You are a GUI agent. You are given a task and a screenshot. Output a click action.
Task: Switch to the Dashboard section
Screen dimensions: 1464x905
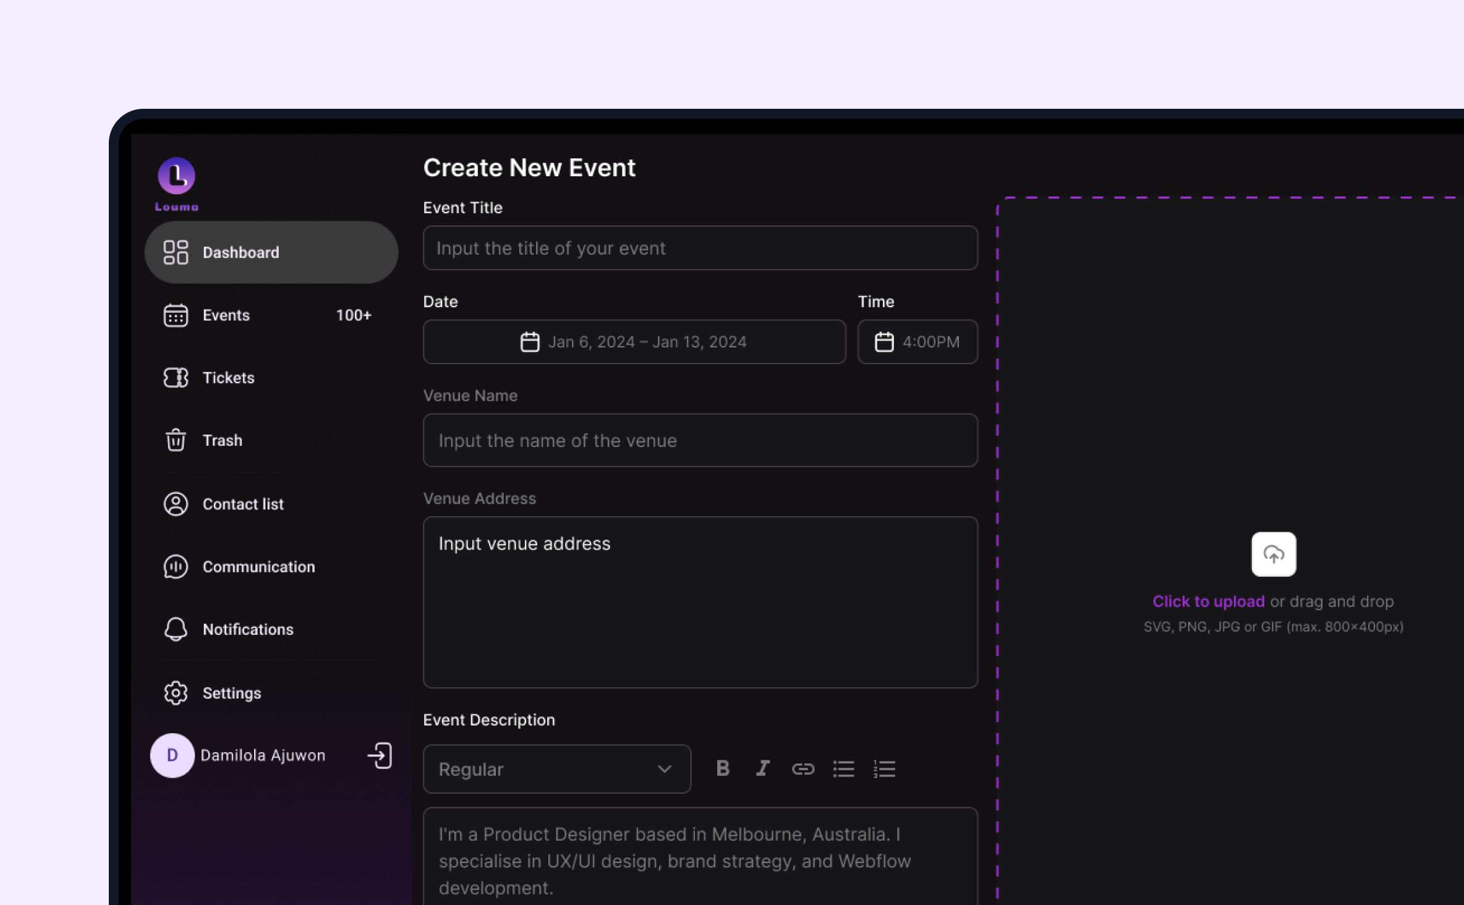[240, 252]
